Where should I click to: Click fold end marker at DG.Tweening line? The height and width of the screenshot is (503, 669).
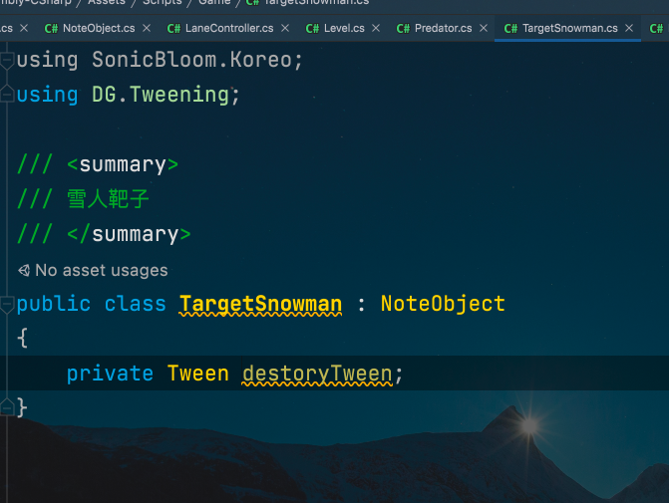pyautogui.click(x=7, y=94)
